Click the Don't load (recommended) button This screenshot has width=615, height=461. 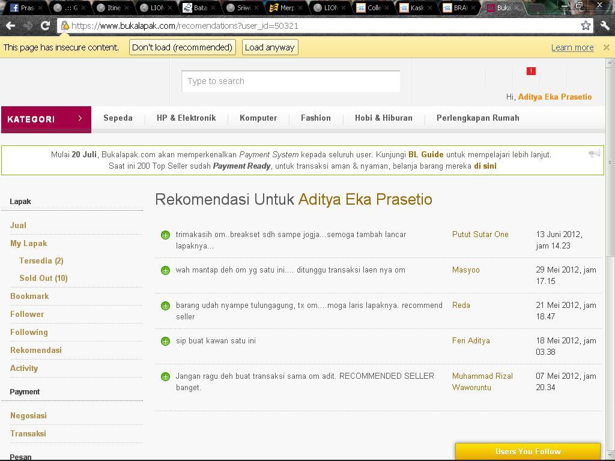click(x=183, y=47)
